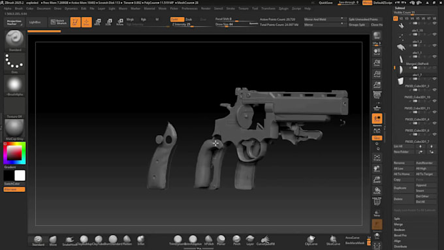The image size is (444, 250).
Task: Expand the Split section
Action: pyautogui.click(x=397, y=219)
